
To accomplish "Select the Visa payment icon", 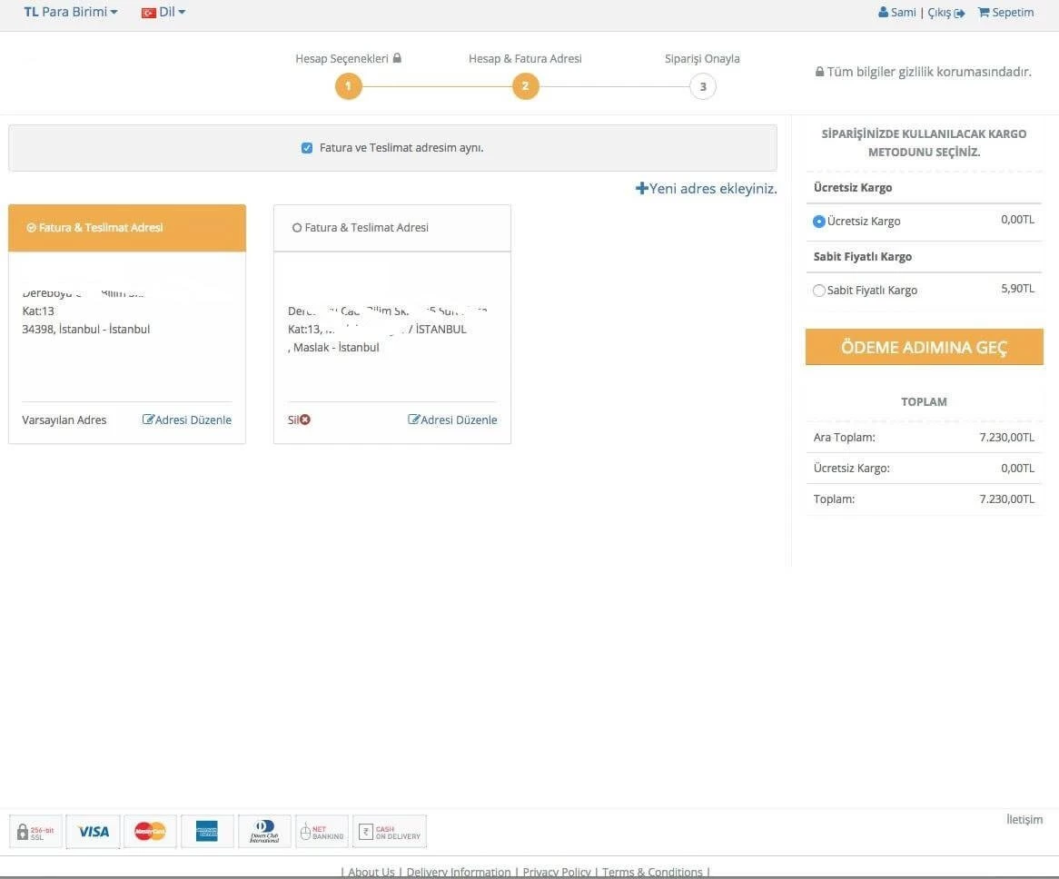I will click(x=92, y=831).
